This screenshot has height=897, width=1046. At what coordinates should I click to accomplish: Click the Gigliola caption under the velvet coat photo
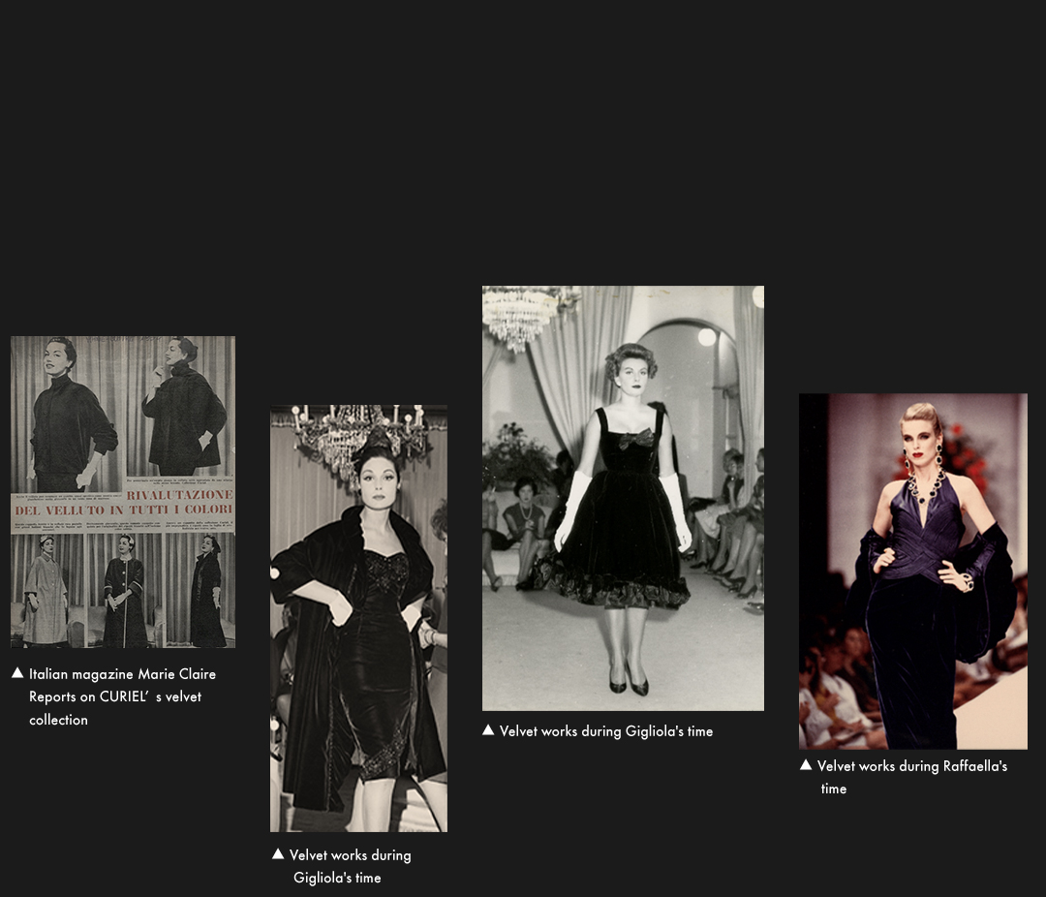click(349, 866)
